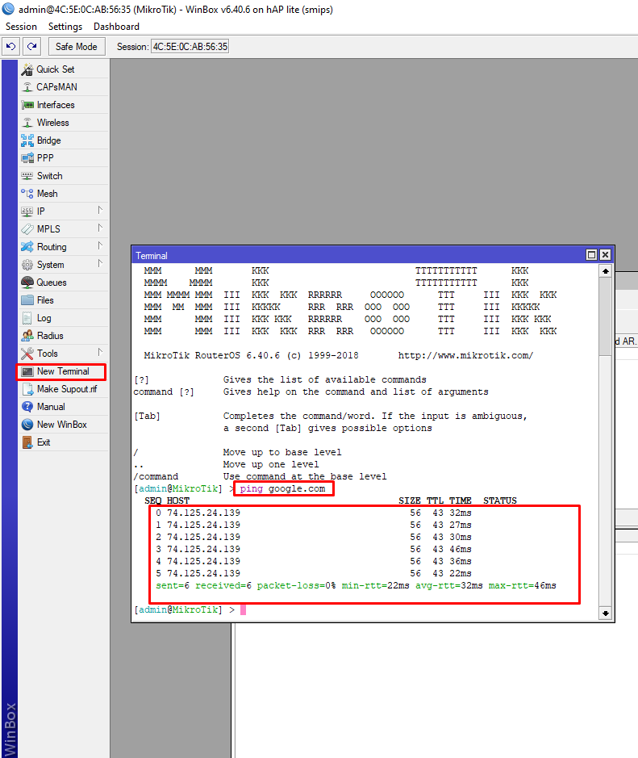Click the 'ping google.com' command text
Image resolution: width=638 pixels, height=758 pixels.
[x=282, y=488]
